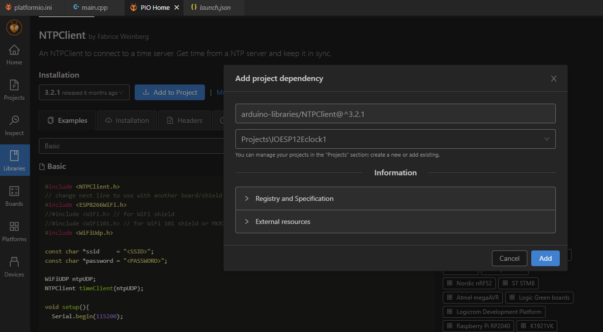Select the Libraries sidebar icon

point(14,161)
